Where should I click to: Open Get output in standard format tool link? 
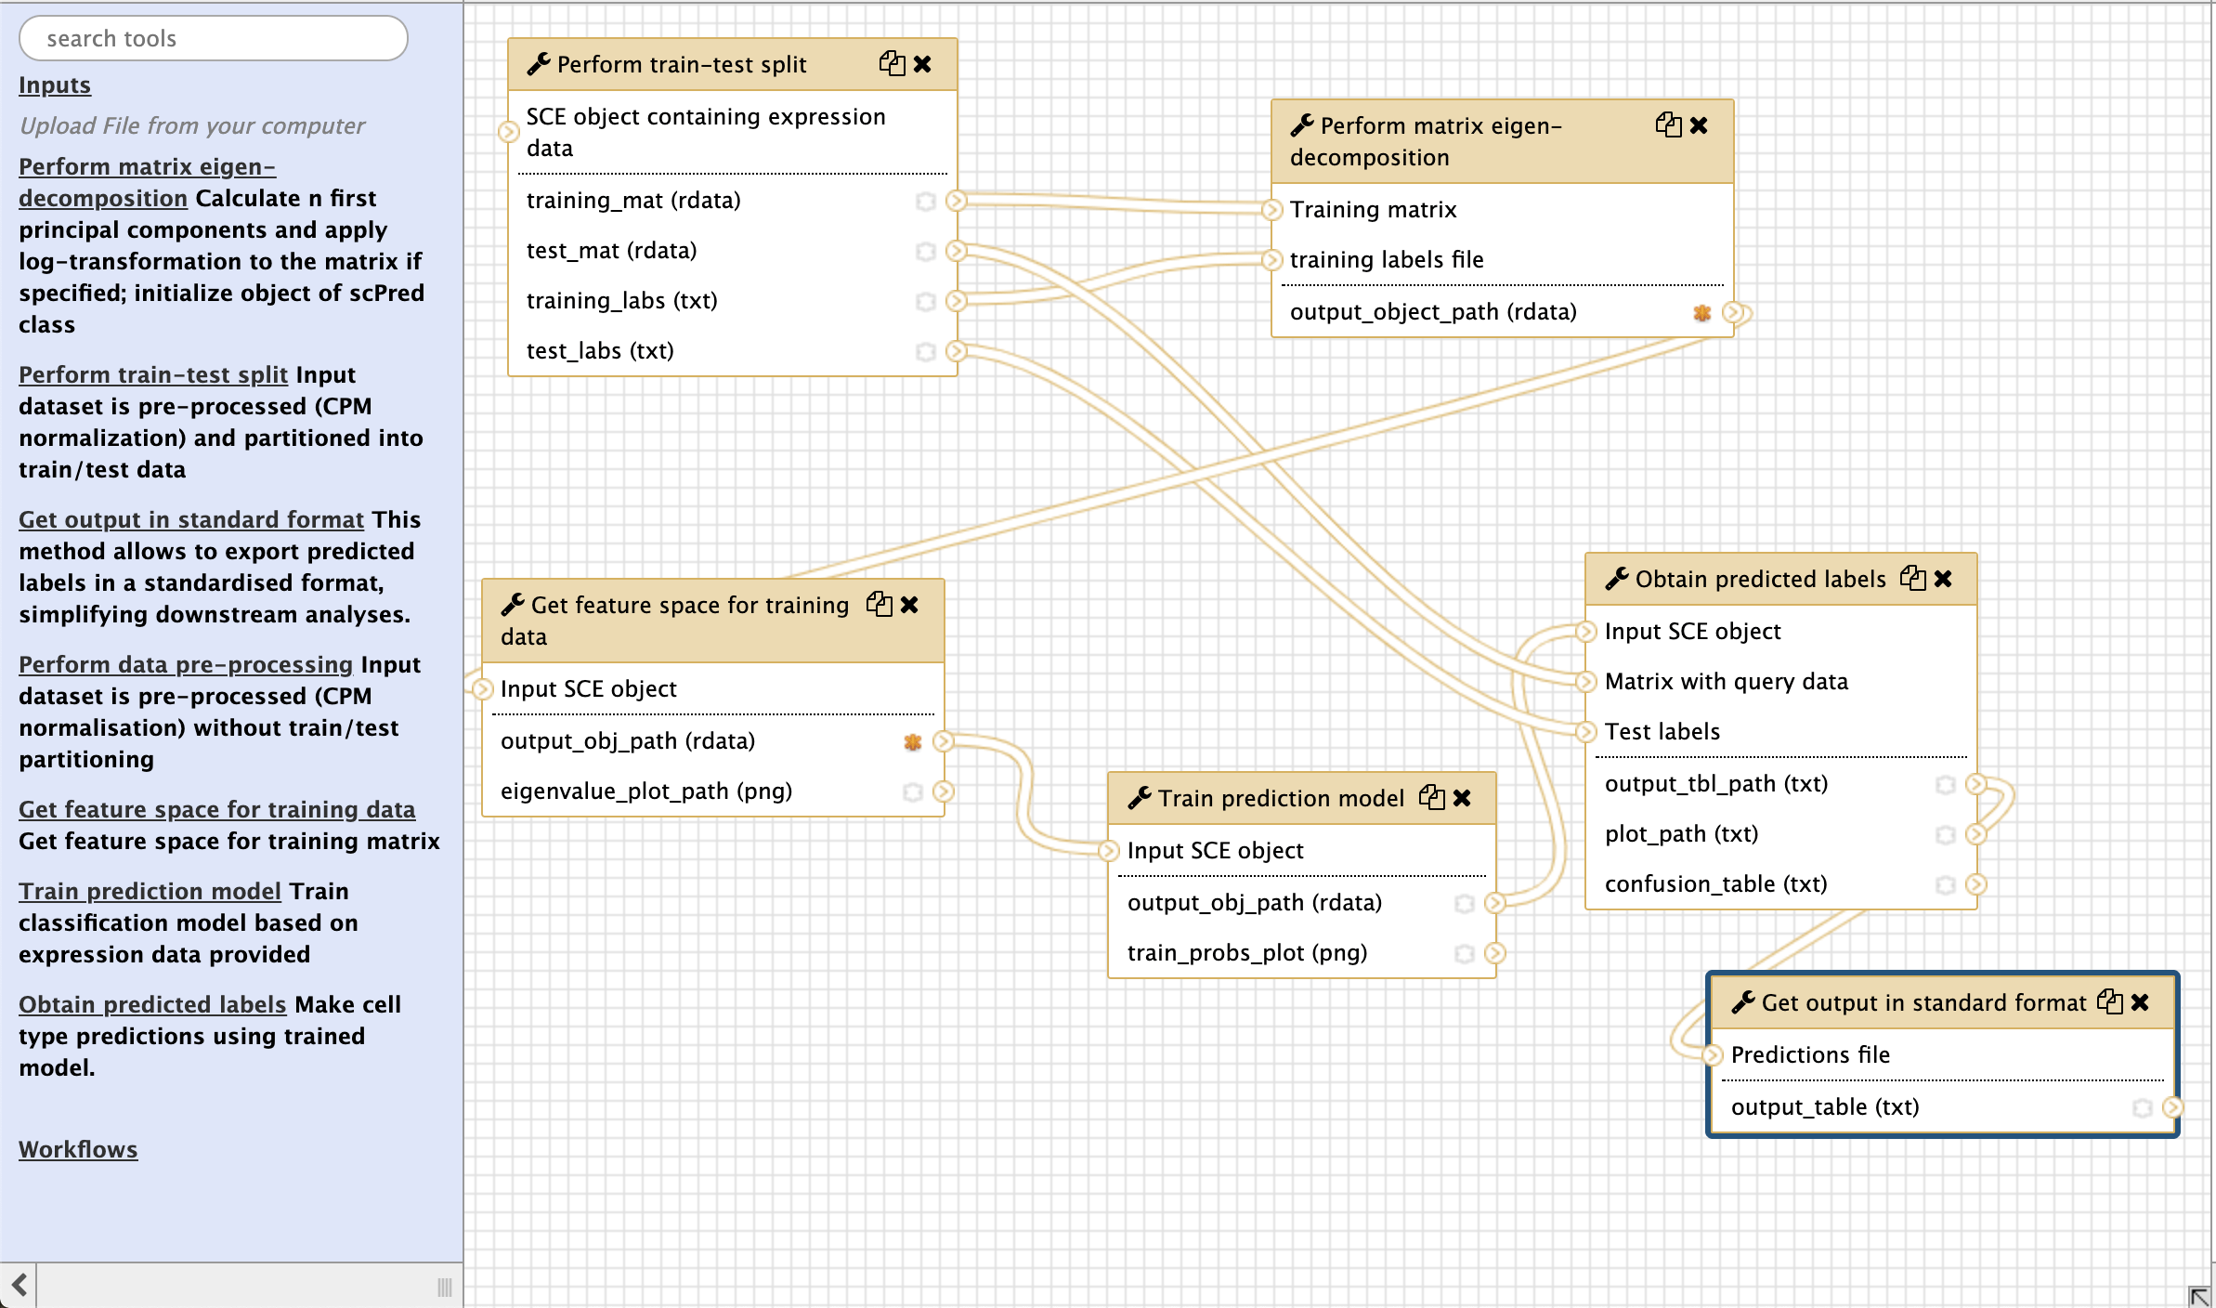[x=191, y=520]
